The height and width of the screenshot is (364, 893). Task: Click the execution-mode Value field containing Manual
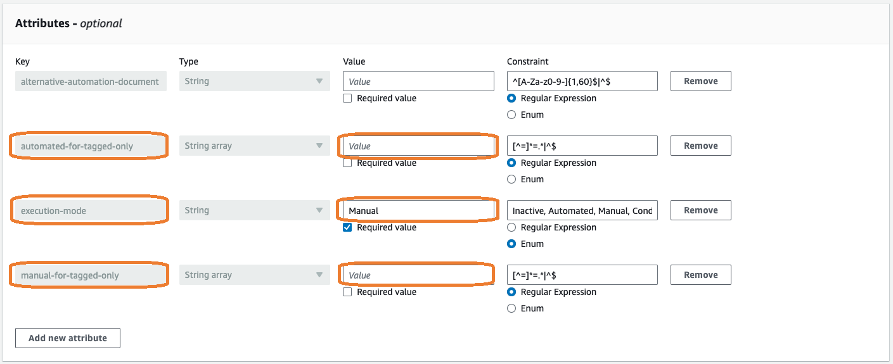click(418, 210)
